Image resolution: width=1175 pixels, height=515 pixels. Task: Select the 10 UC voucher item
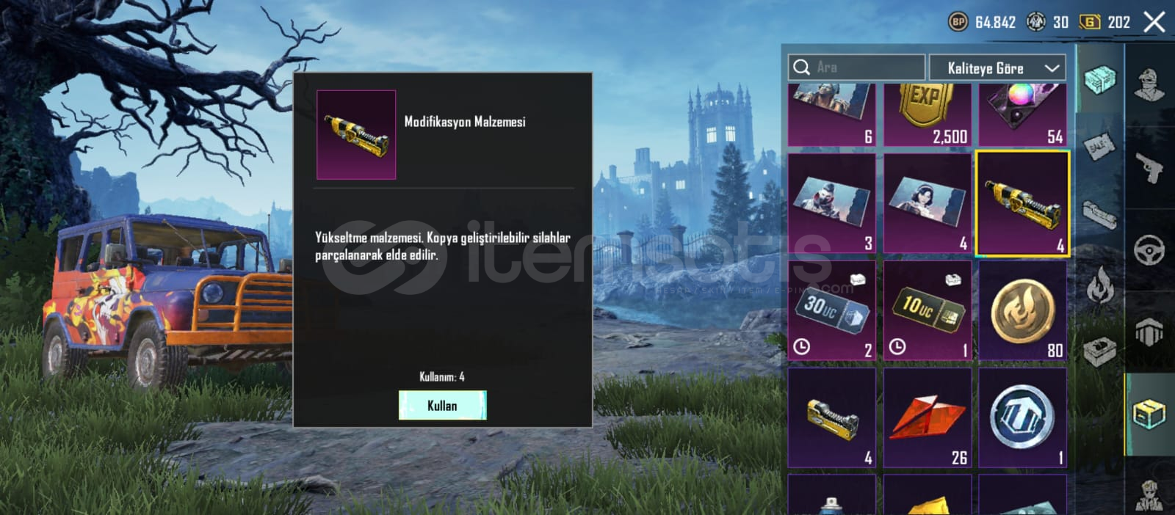click(x=928, y=310)
